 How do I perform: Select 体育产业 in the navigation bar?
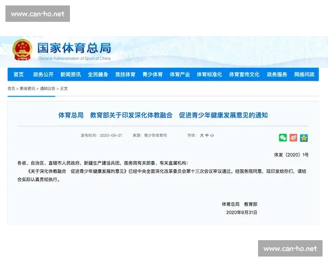pos(180,74)
